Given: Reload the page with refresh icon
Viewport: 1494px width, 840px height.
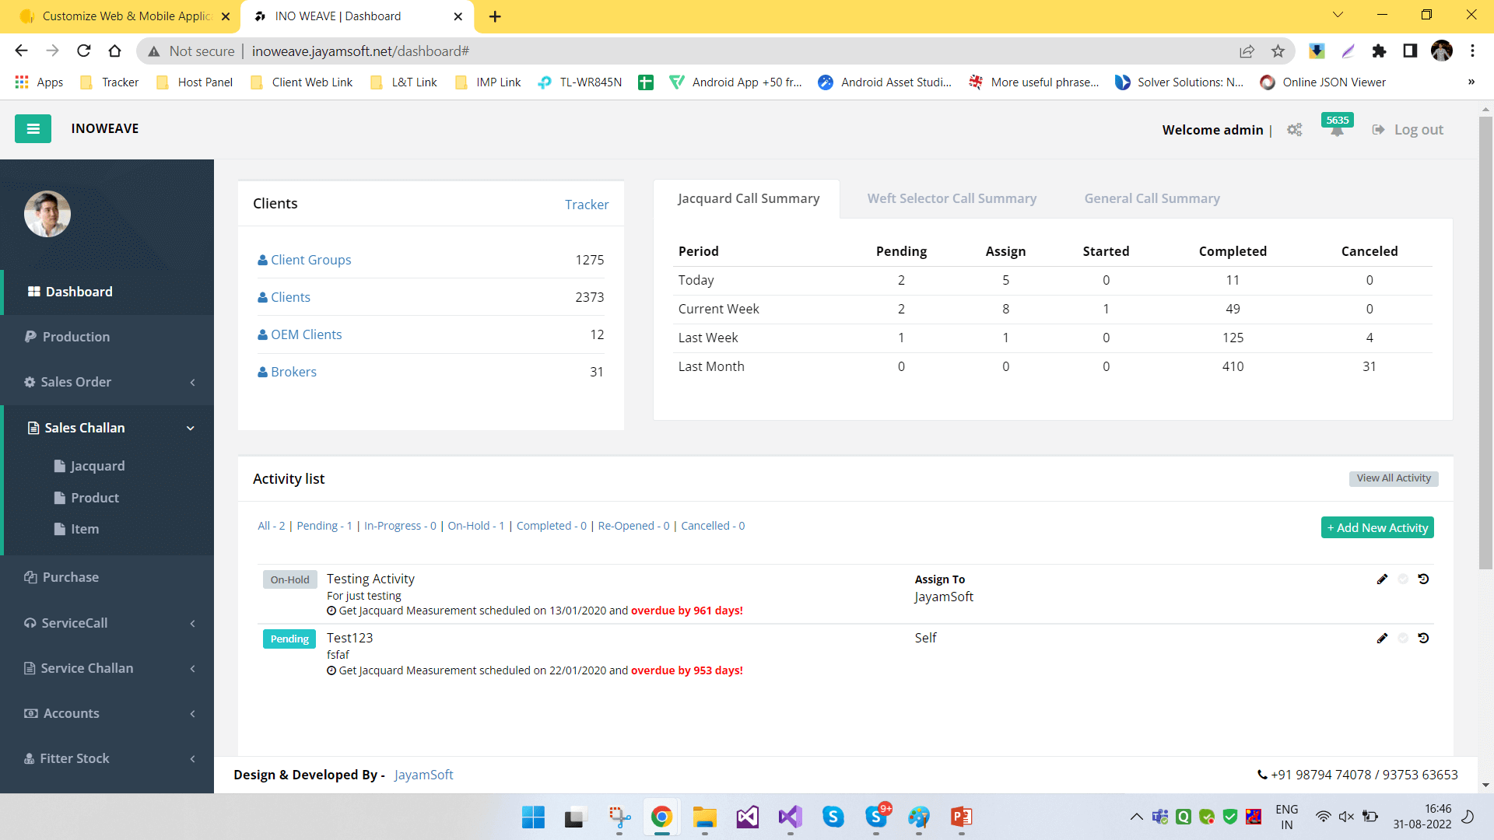Looking at the screenshot, I should click(83, 51).
